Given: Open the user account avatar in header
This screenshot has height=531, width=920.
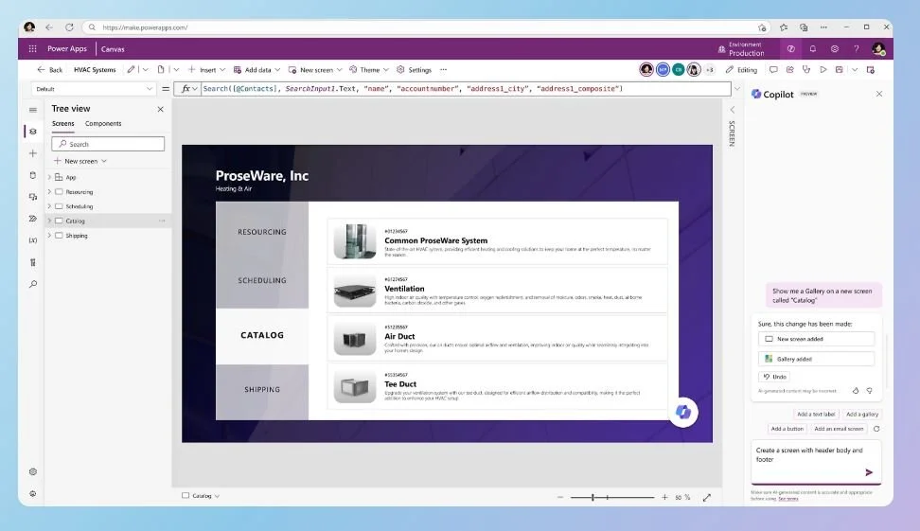Looking at the screenshot, I should click(x=877, y=48).
